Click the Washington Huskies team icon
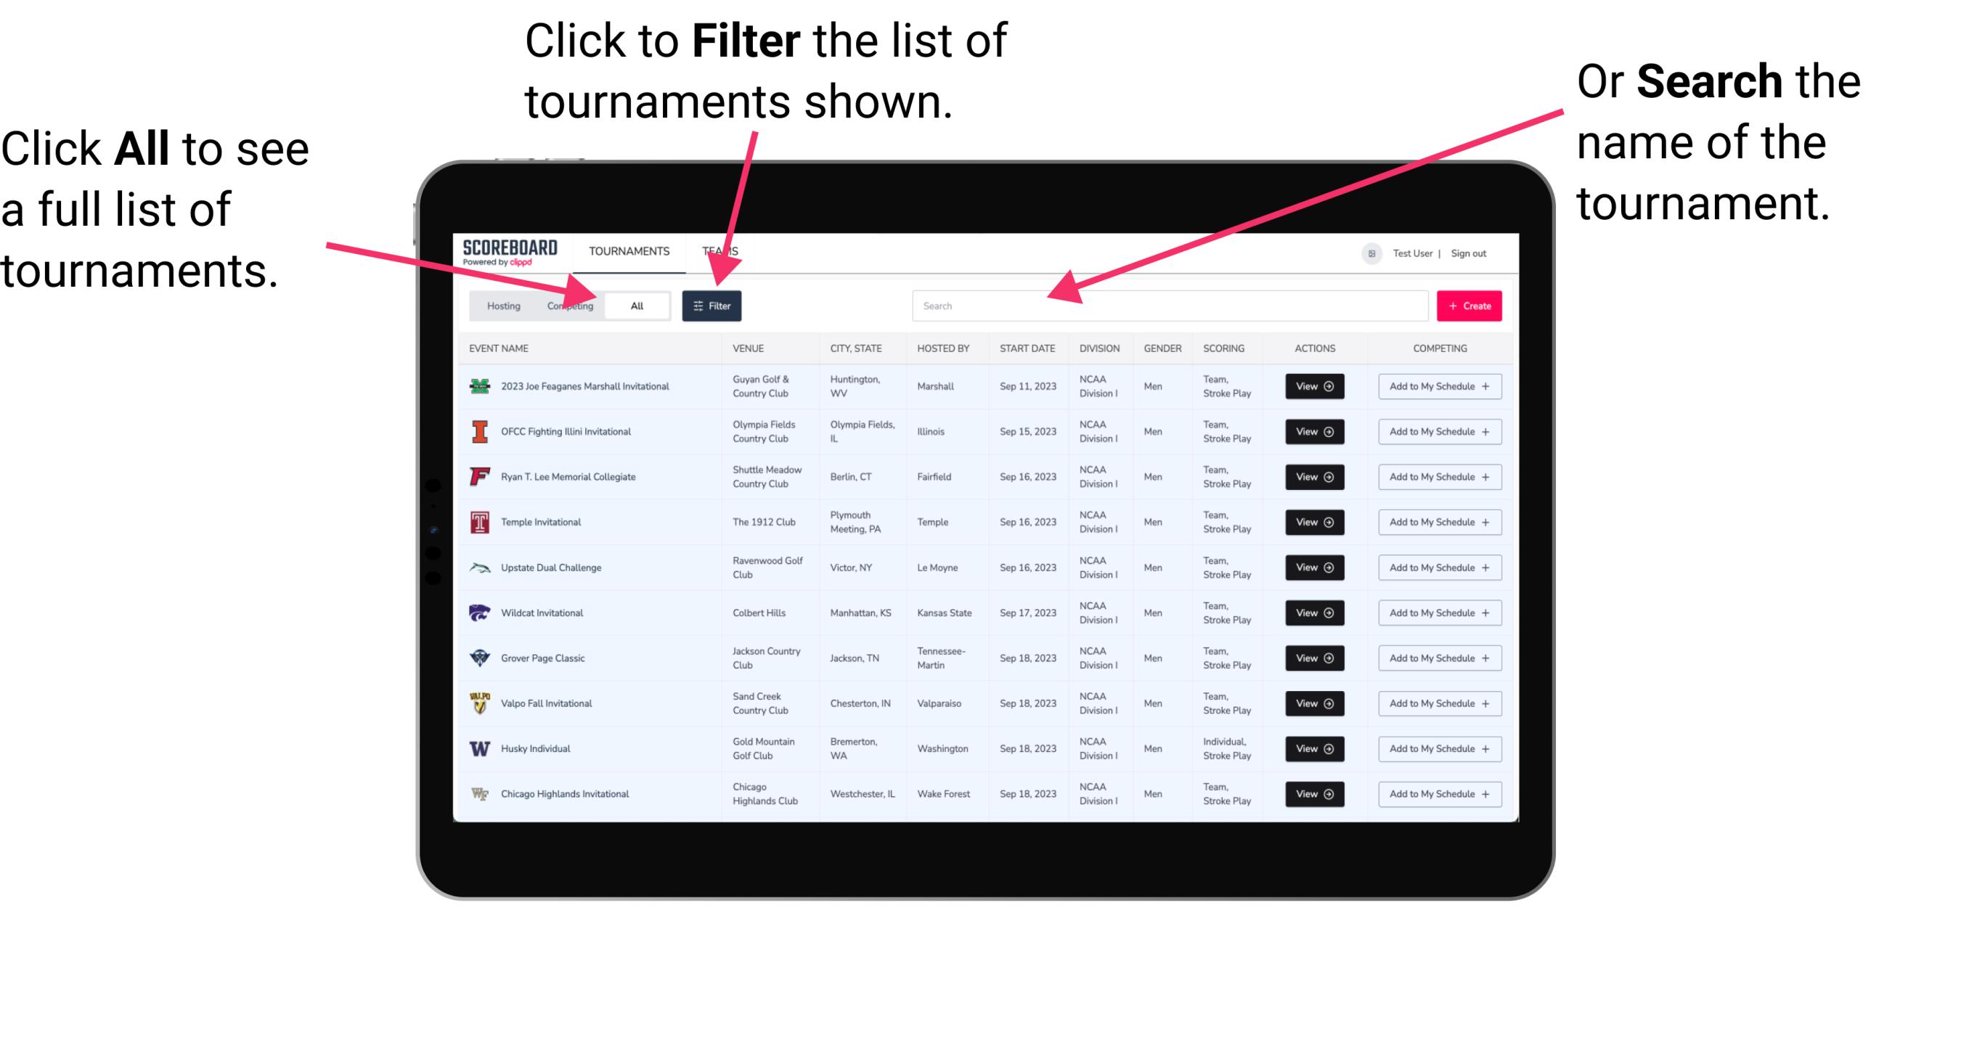Screen dimensions: 1969x1059 point(478,748)
